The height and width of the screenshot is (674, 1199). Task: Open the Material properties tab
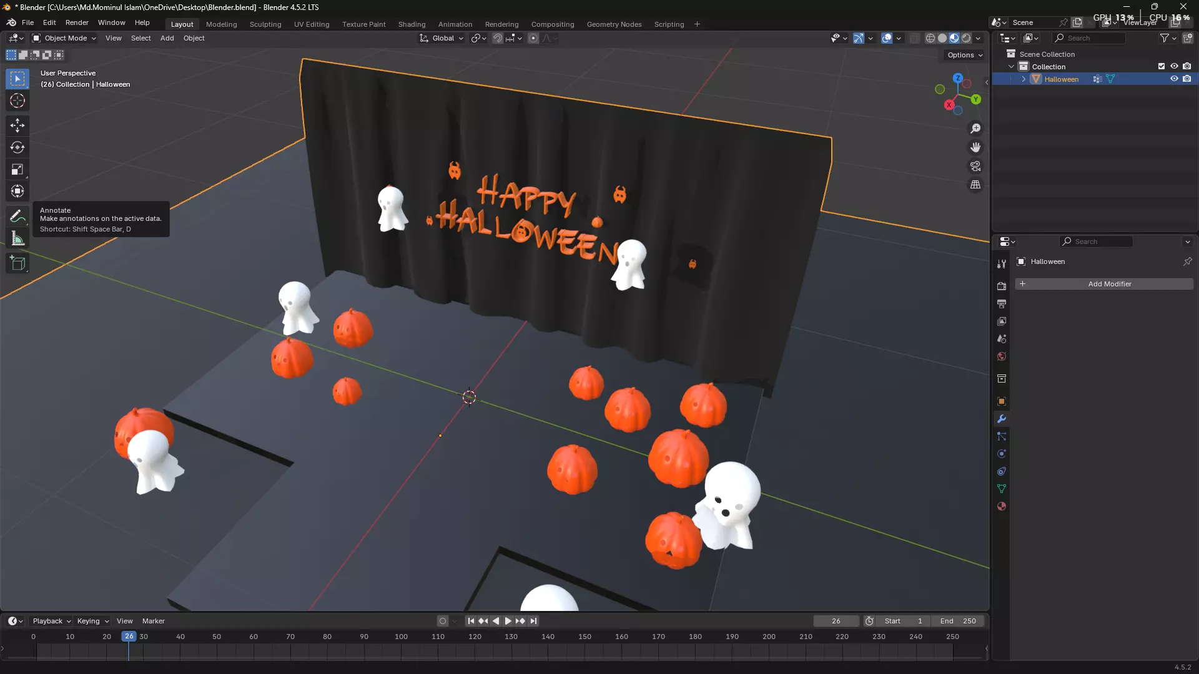(1002, 506)
